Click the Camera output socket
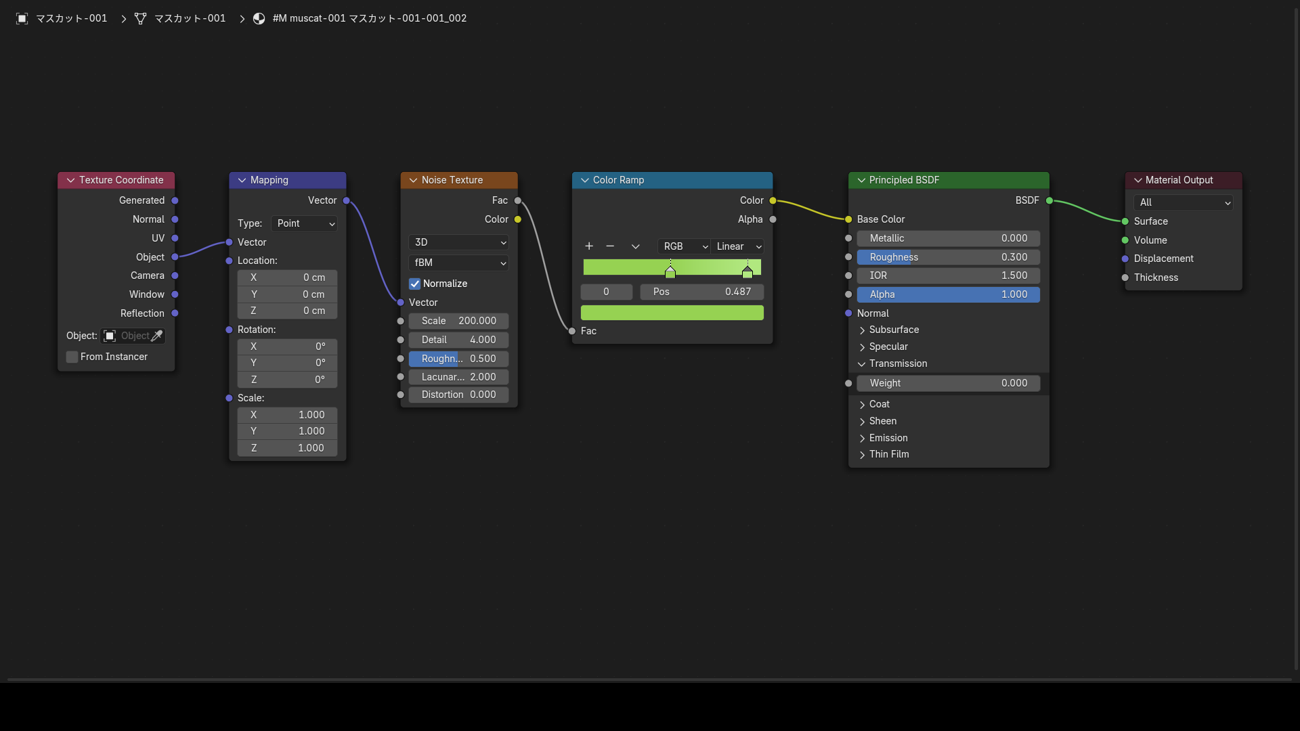This screenshot has width=1300, height=731. [175, 275]
